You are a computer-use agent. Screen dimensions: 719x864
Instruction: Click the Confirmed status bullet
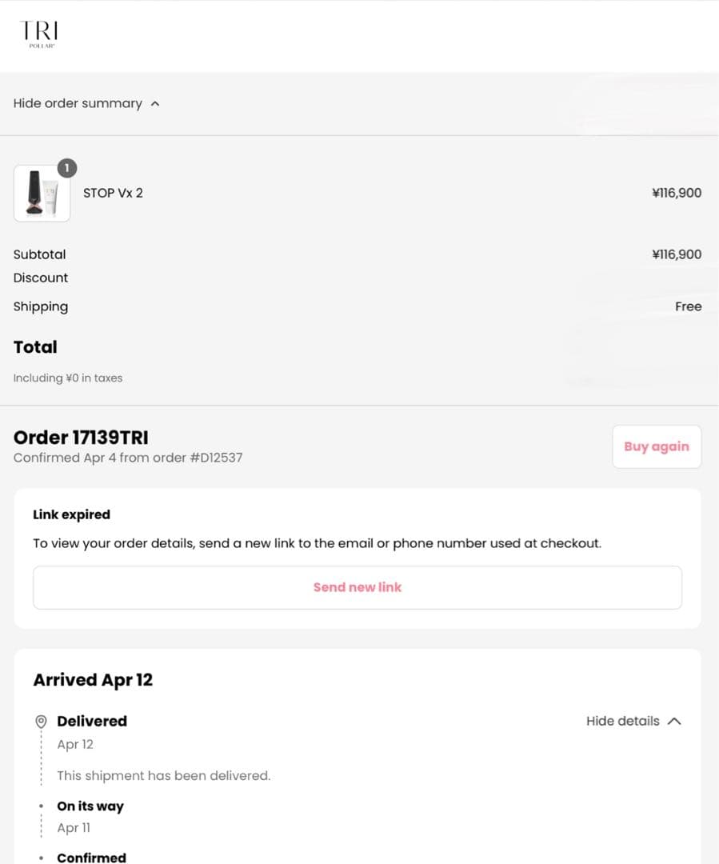42,858
